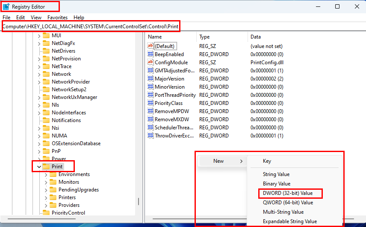Image resolution: width=366 pixels, height=227 pixels.
Task: Choose String Value in the submenu
Action: pos(276,174)
